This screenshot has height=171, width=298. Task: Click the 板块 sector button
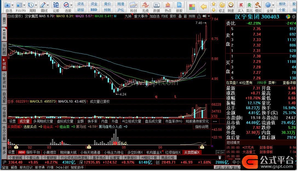point(282,4)
